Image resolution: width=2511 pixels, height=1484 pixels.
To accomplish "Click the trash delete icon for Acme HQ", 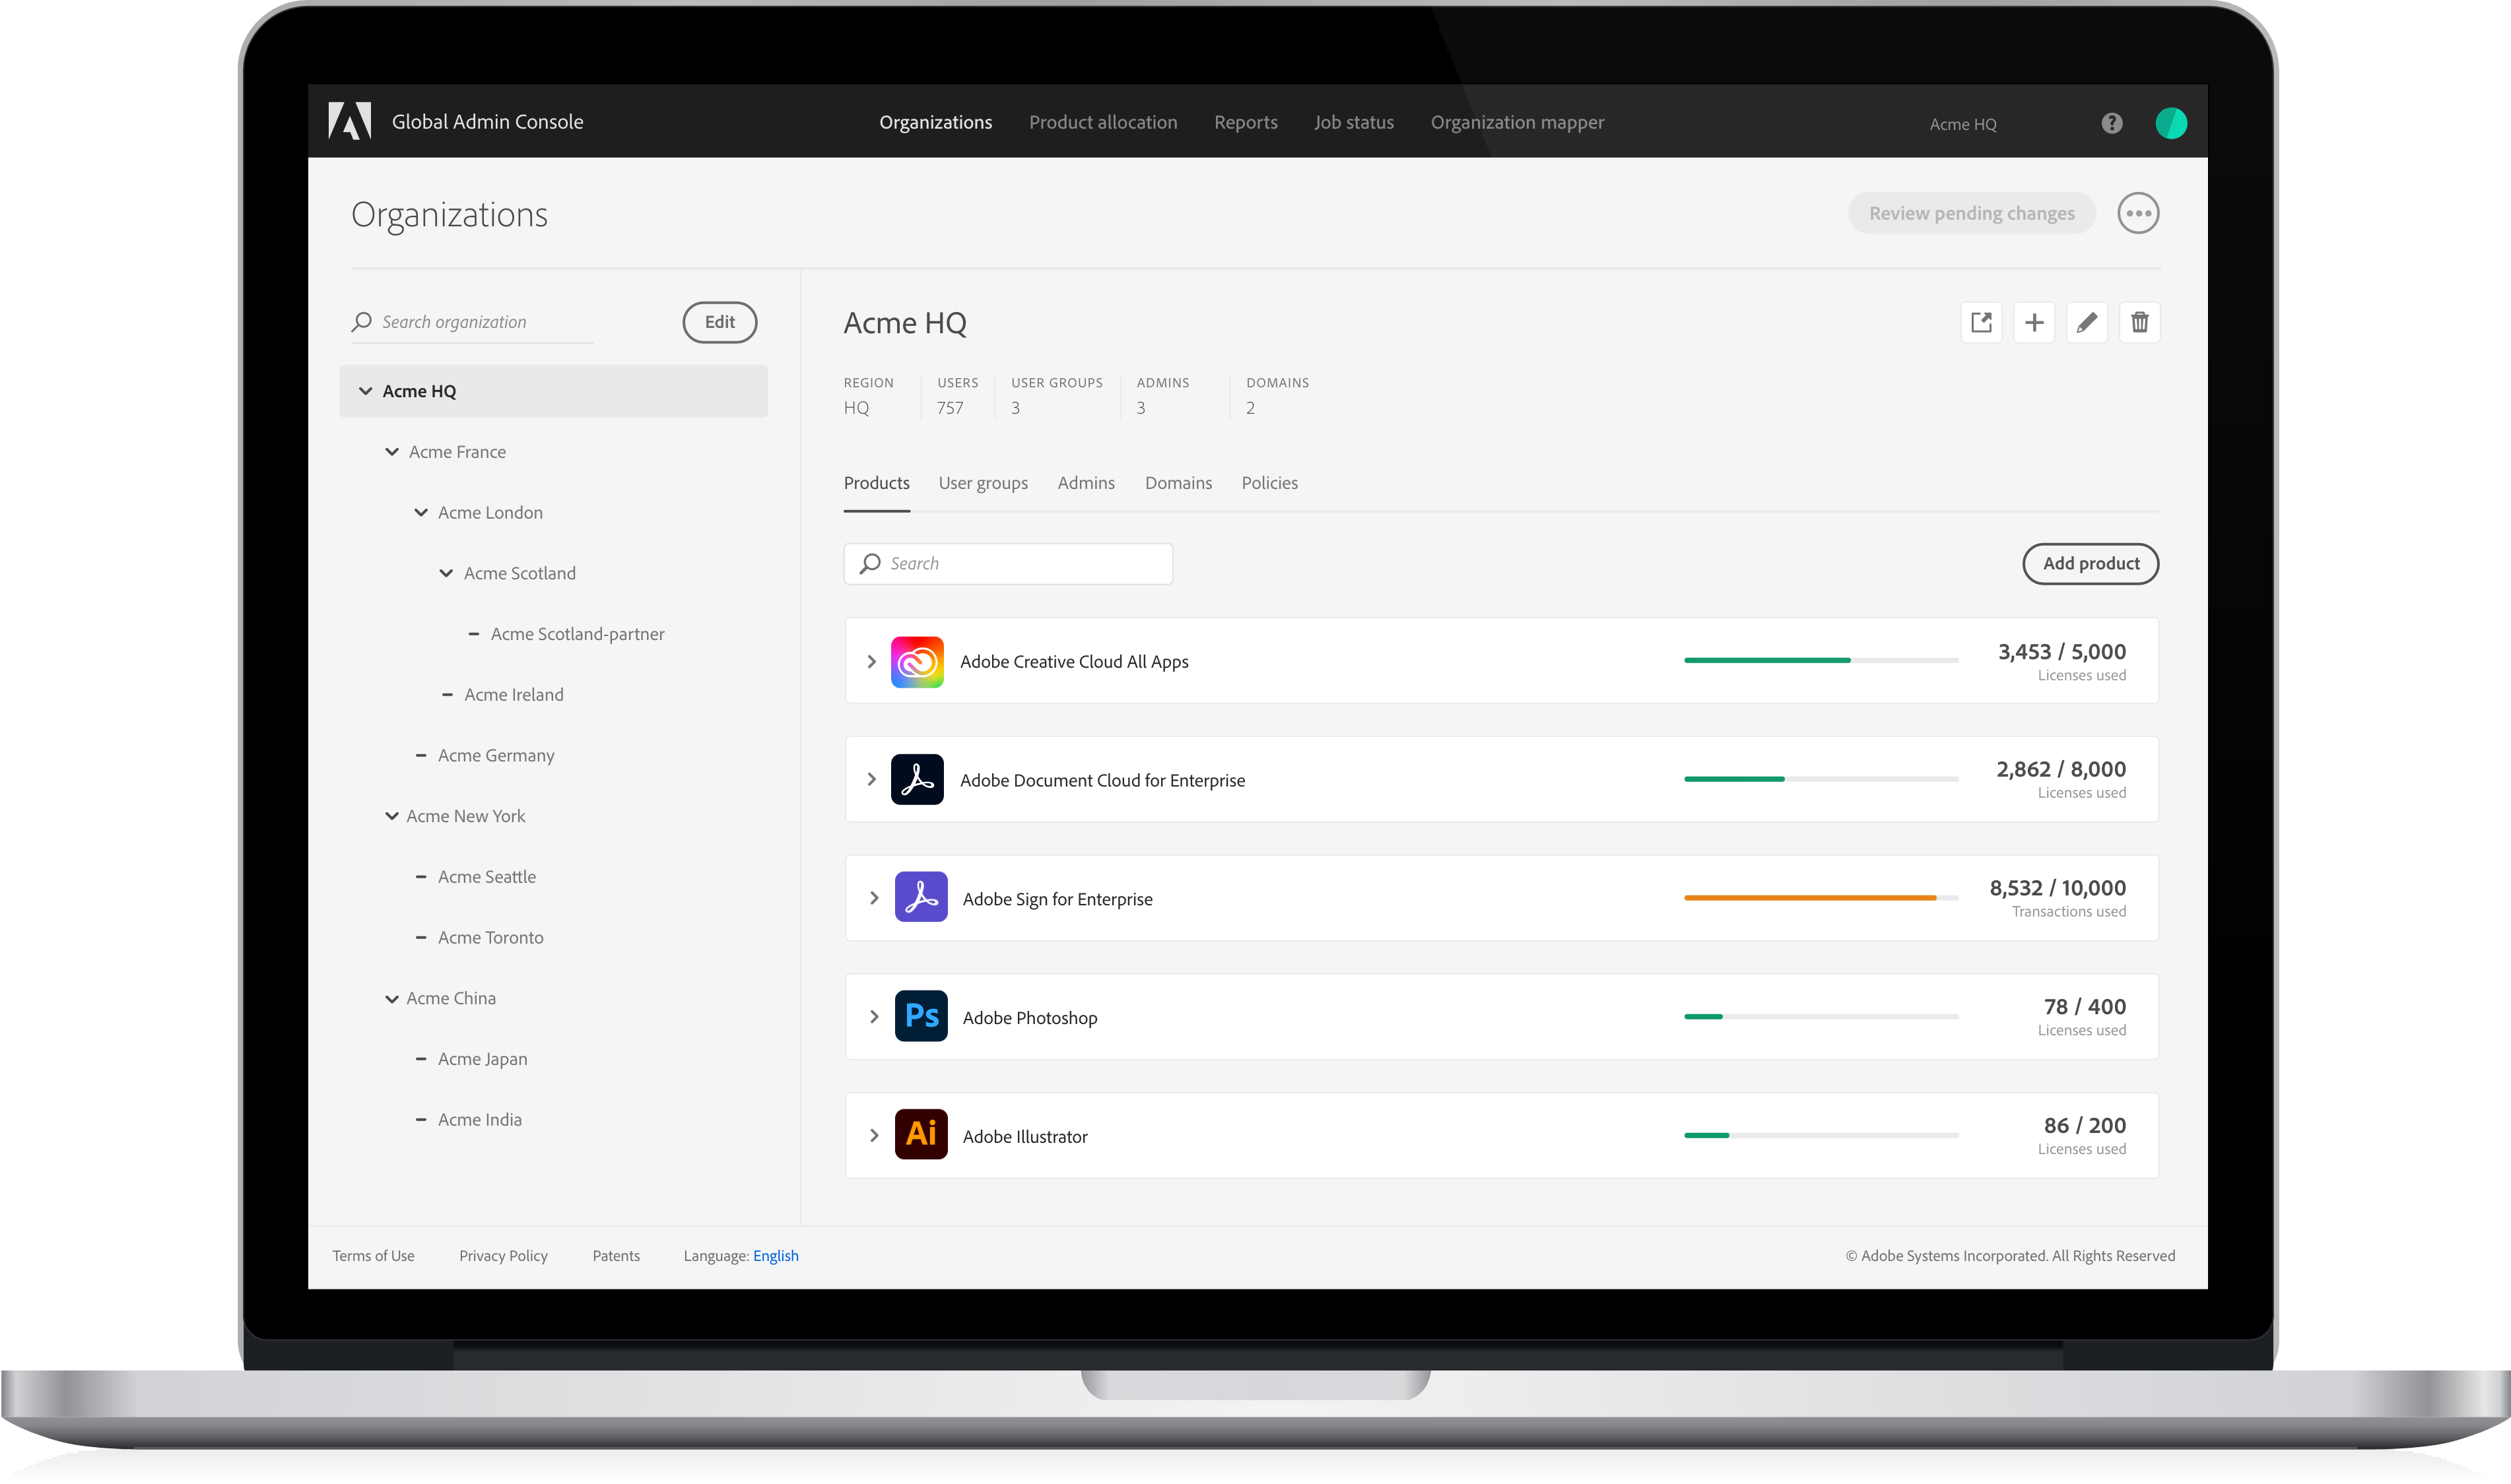I will [2140, 322].
